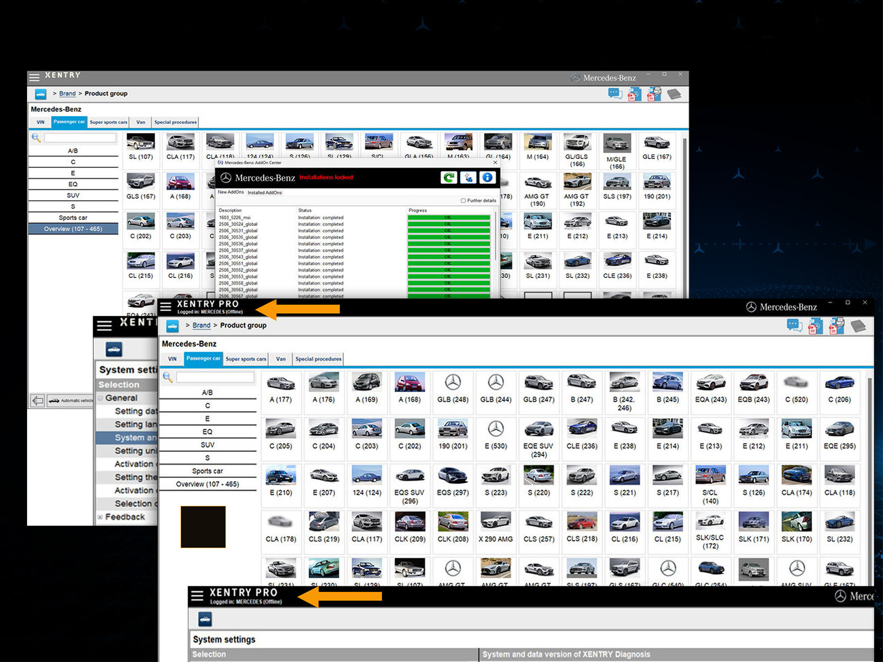Click the PDF print icon in the XENTRY PRO toolbar
This screenshot has height=662, width=883.
[x=836, y=325]
